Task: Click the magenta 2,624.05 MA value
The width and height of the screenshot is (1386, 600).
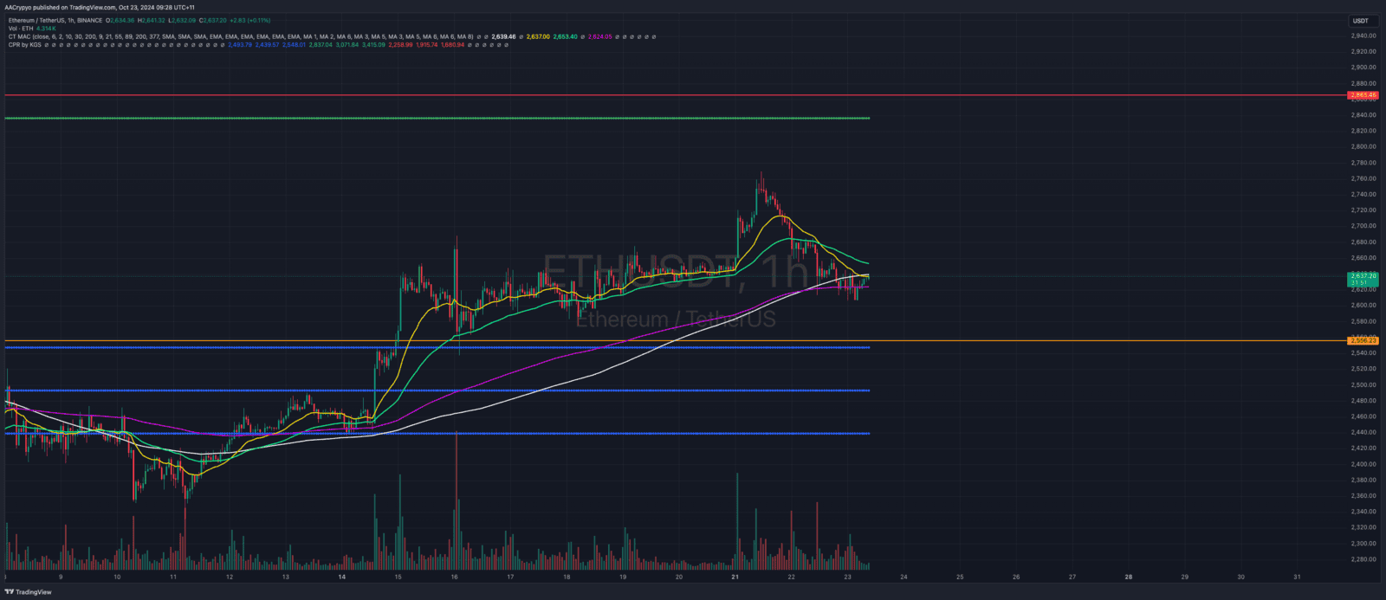Action: click(x=599, y=36)
